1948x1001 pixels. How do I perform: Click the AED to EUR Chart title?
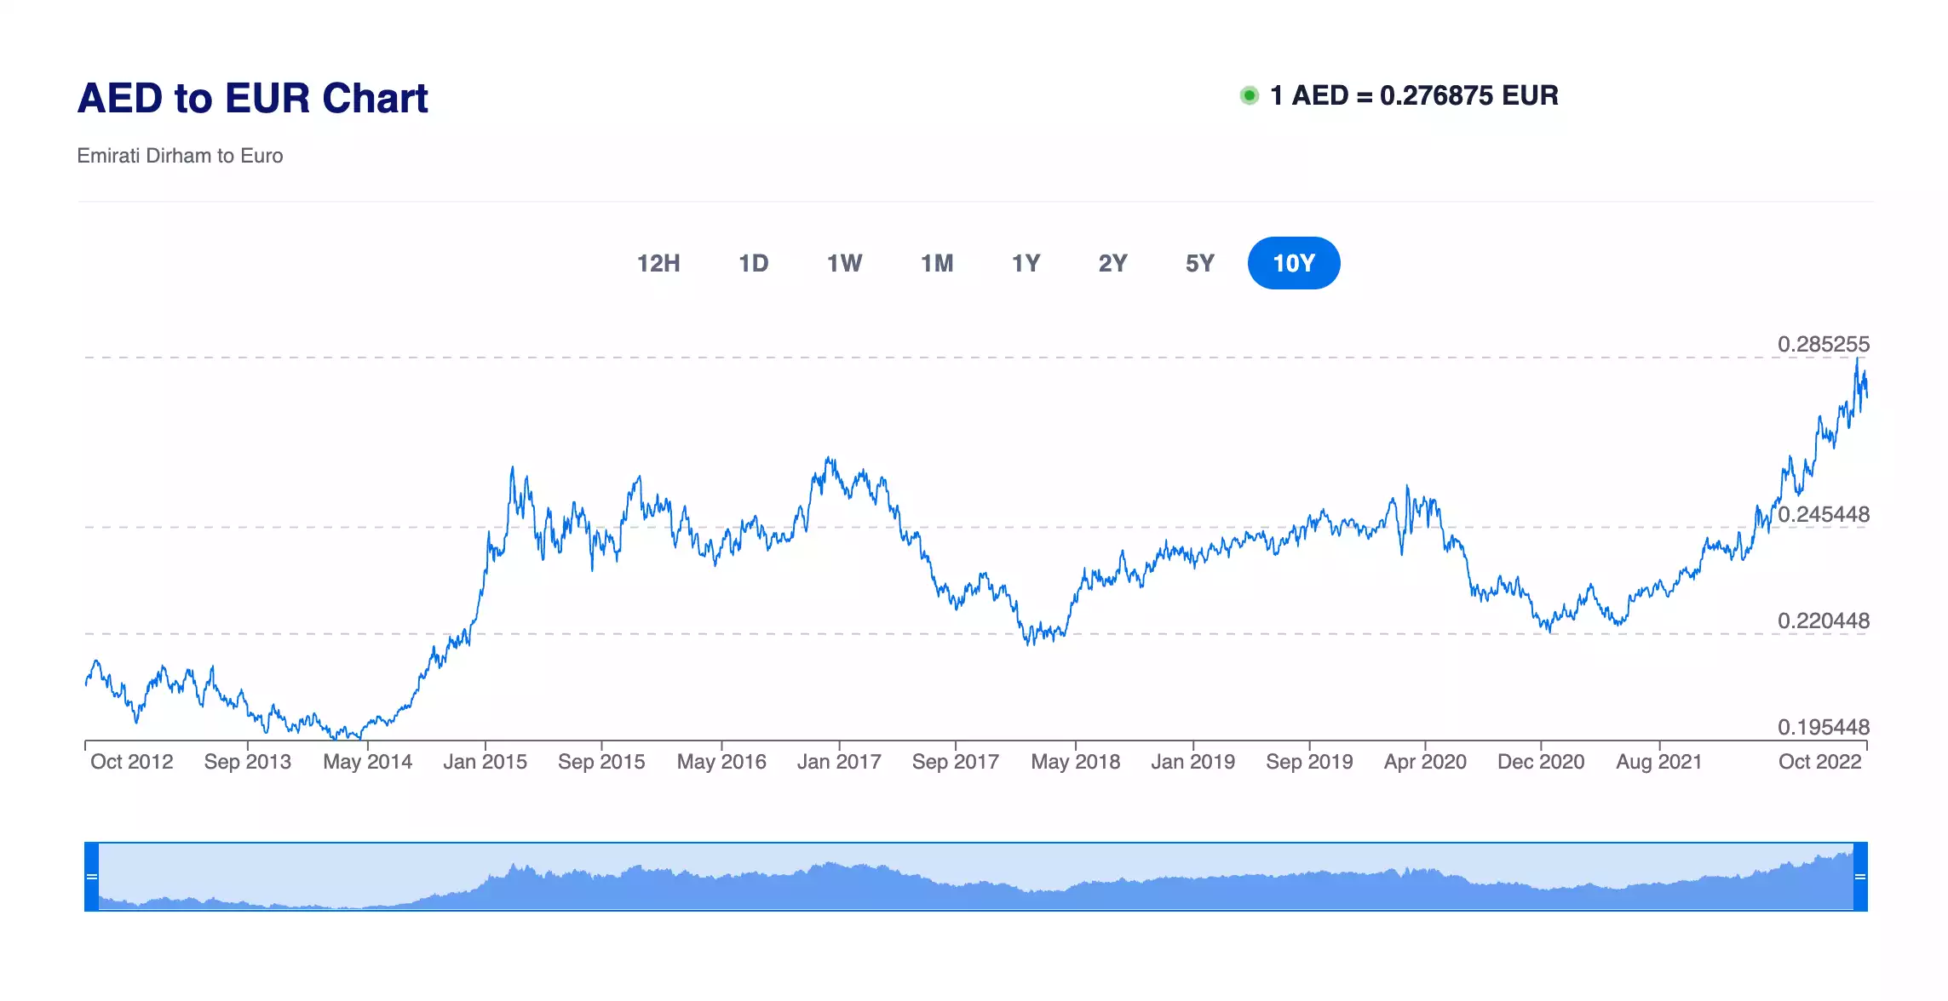(x=252, y=98)
